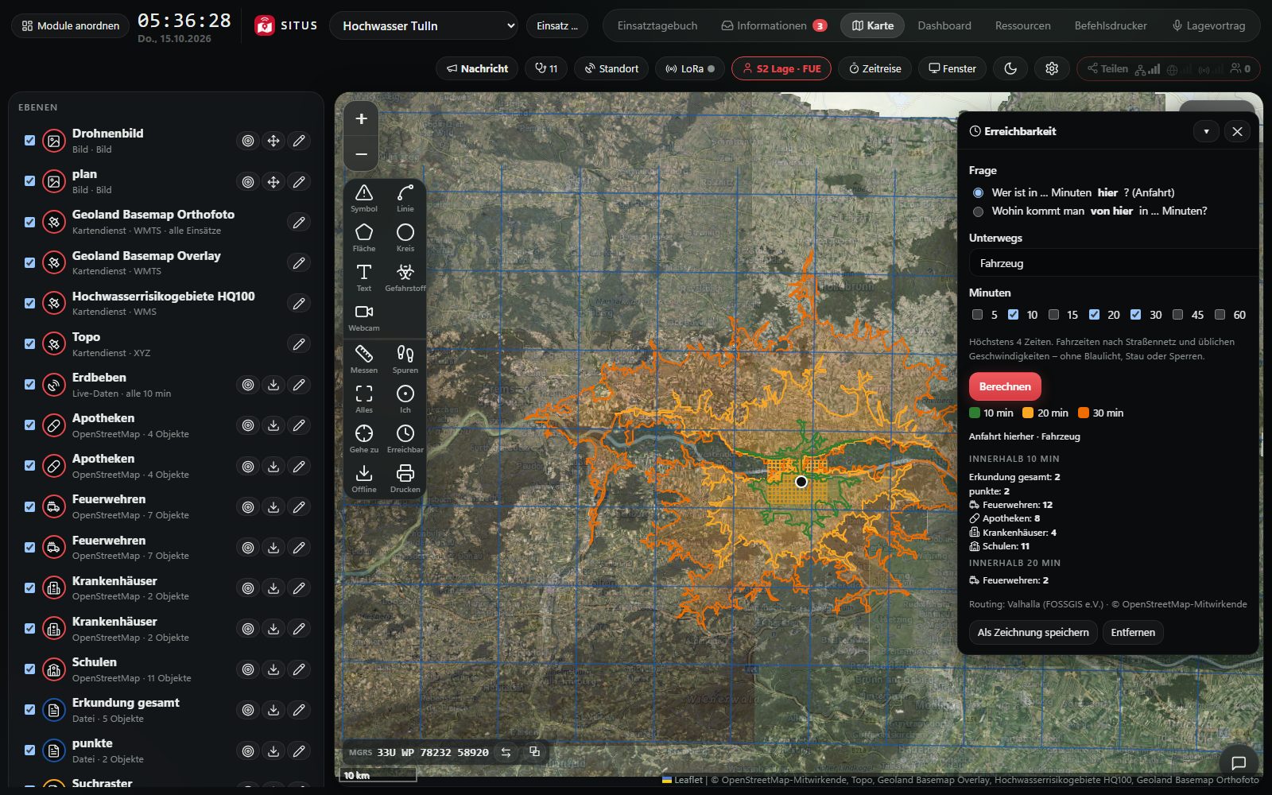Image resolution: width=1272 pixels, height=795 pixels.
Task: Uncheck the Drohnenbild layer checkbox
Action: [29, 141]
